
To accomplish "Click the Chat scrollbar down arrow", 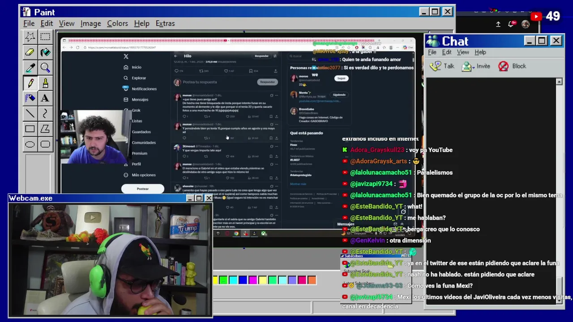I will click(x=559, y=301).
